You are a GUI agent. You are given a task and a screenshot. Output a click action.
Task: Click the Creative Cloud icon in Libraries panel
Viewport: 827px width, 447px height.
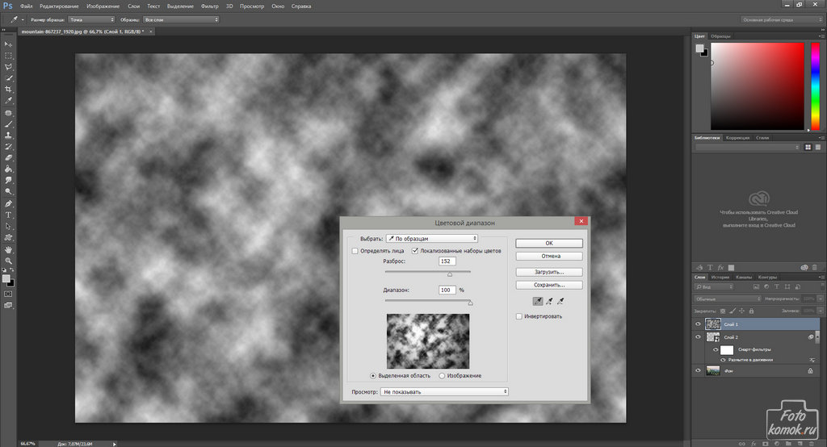759,198
